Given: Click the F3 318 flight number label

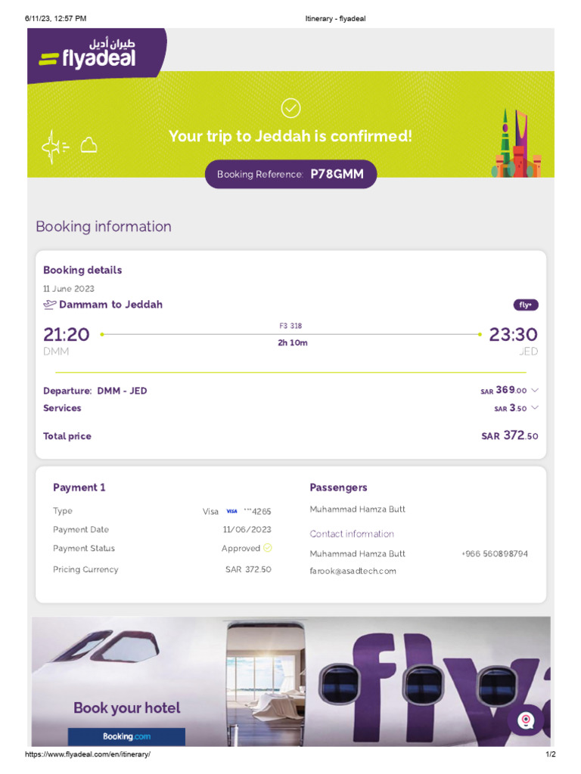Looking at the screenshot, I should pyautogui.click(x=290, y=326).
